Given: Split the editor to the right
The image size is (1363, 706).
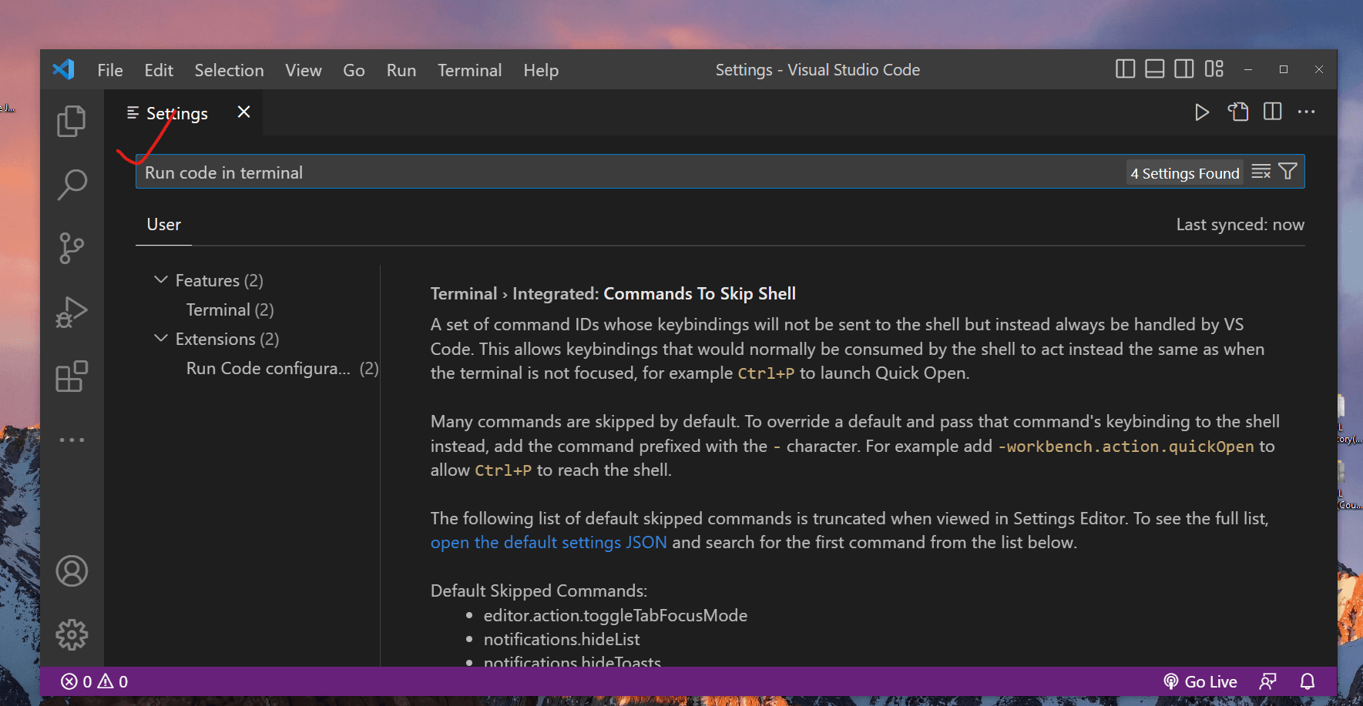Looking at the screenshot, I should pos(1273,112).
